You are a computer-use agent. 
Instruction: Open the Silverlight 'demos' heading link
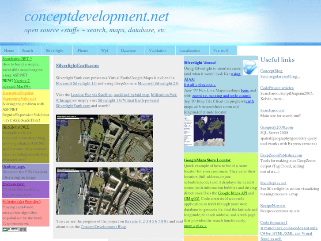click(x=200, y=63)
